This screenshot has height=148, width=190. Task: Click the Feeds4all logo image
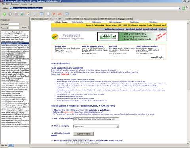pos(67,37)
